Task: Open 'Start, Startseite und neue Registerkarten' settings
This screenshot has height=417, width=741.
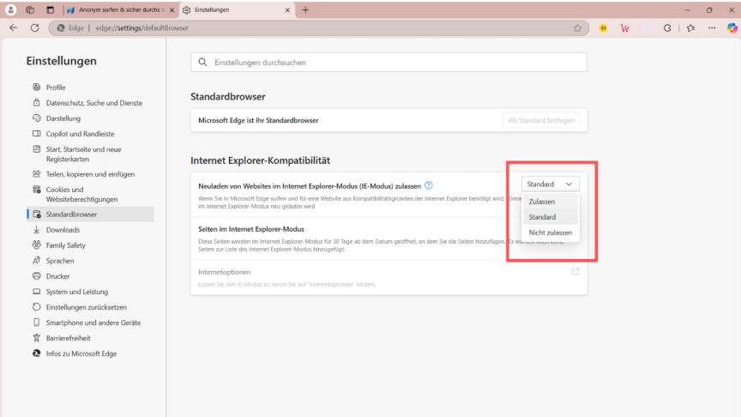Action: click(x=90, y=154)
